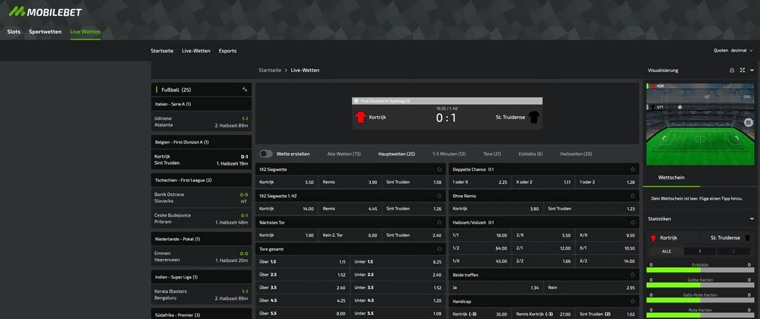Collapse Niederlande - Pokal group
The width and height of the screenshot is (760, 319).
pos(201,239)
